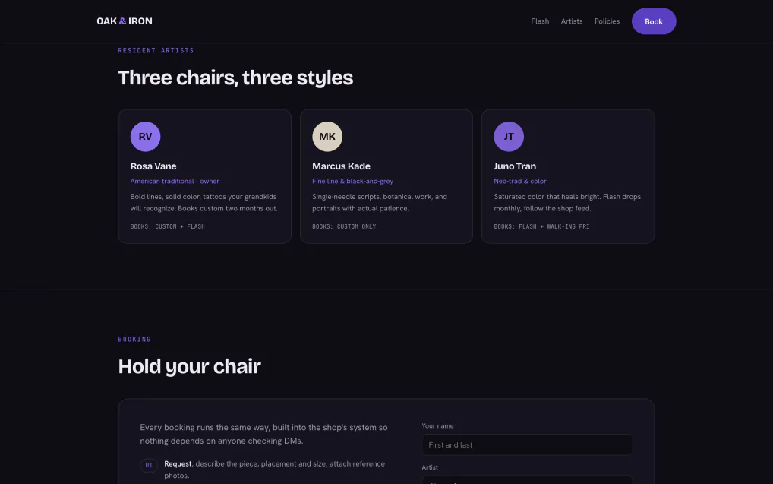
Task: Click the purple Book button
Action: coord(653,21)
